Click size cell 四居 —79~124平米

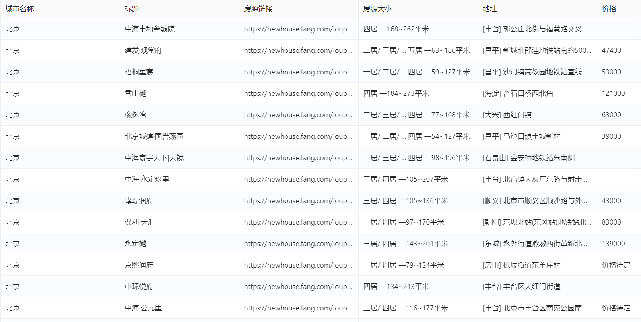[x=404, y=265]
